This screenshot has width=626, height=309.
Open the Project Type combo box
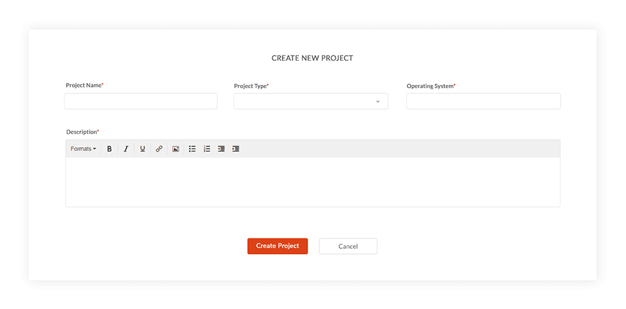click(x=311, y=101)
